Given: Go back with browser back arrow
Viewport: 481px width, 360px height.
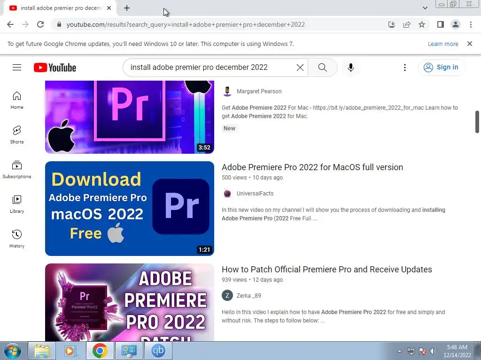Looking at the screenshot, I should click(x=10, y=24).
